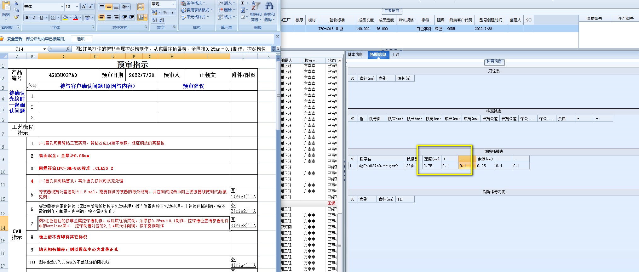Viewport: 639px width, 272px height.
Task: Apply yellow fill color bucket
Action: [65, 18]
